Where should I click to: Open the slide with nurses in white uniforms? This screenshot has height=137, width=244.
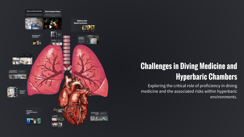click(22, 59)
